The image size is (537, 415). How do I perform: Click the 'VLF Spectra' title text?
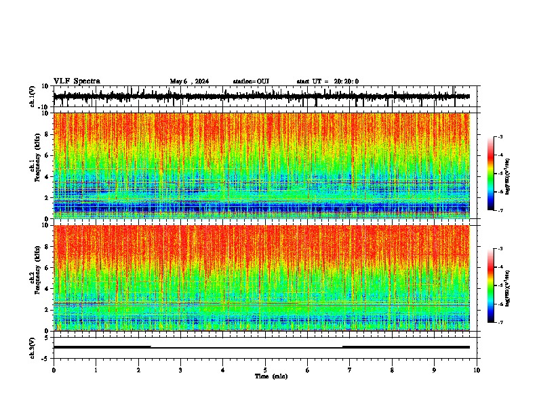77,81
